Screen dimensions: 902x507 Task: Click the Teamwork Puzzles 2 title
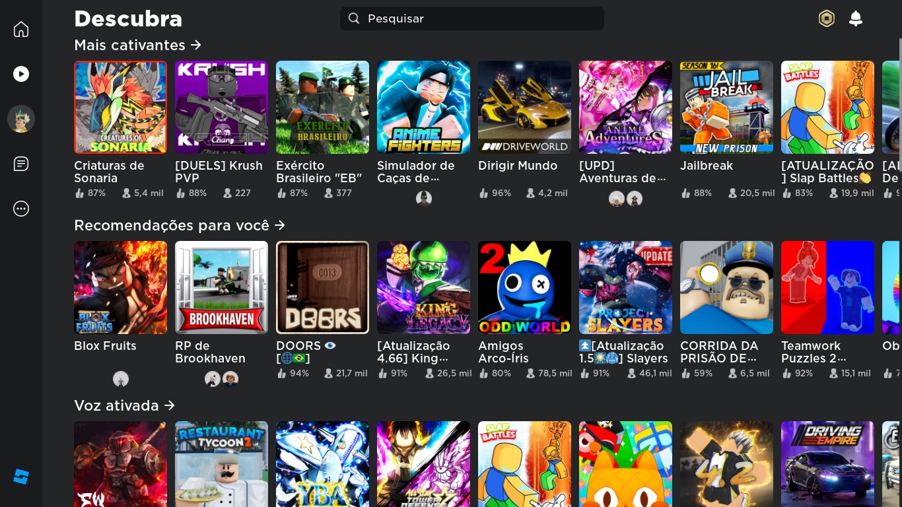(814, 352)
